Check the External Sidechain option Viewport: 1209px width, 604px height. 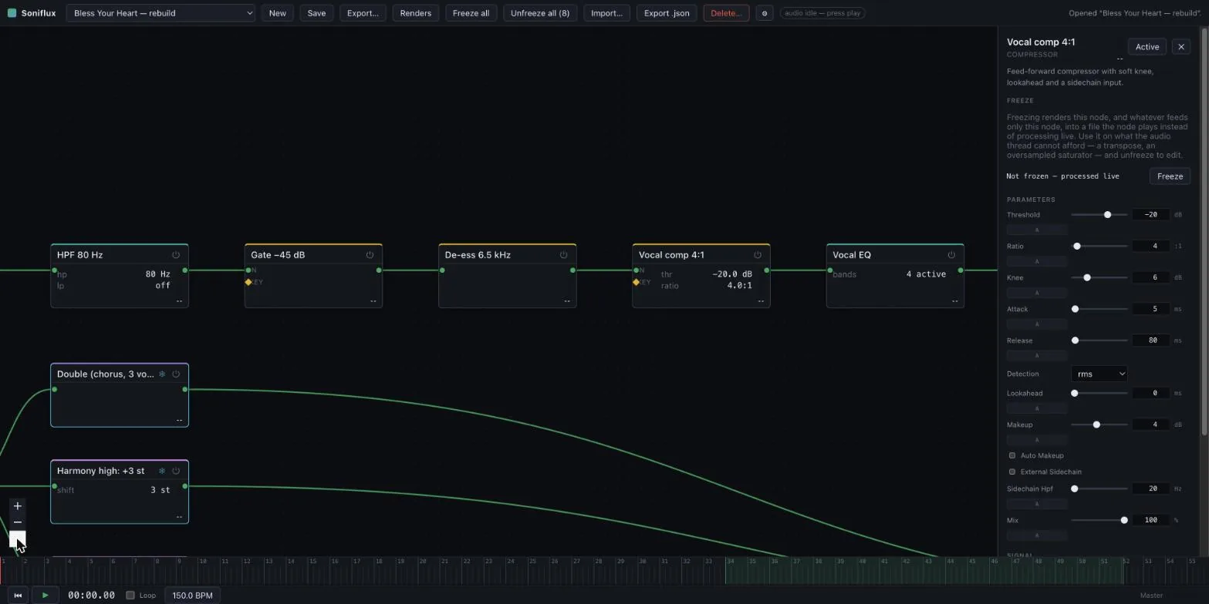pos(1012,471)
